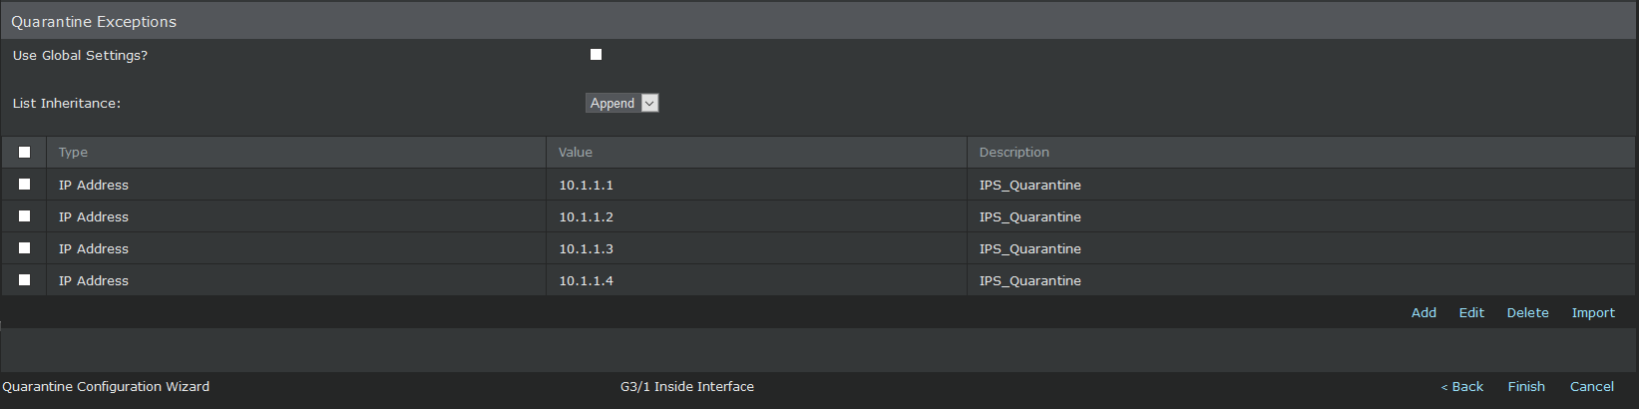Cancel the Quarantine Configuration Wizard
Viewport: 1639px width, 409px height.
point(1592,386)
